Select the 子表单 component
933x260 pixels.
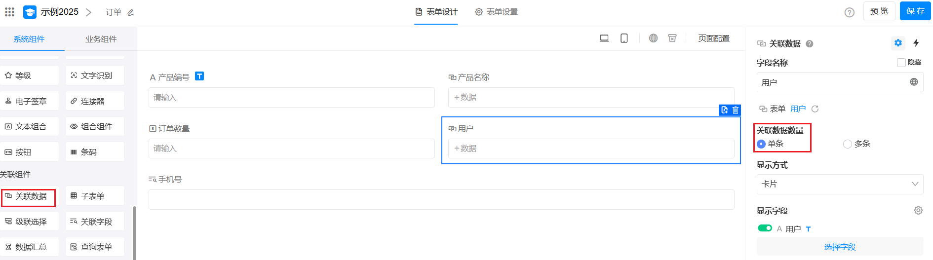[x=94, y=196]
